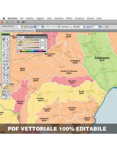Select the Eyedropper tool
The height and width of the screenshot is (151, 117).
point(4,71)
